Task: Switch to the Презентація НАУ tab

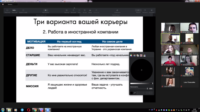Action: click(x=41, y=15)
